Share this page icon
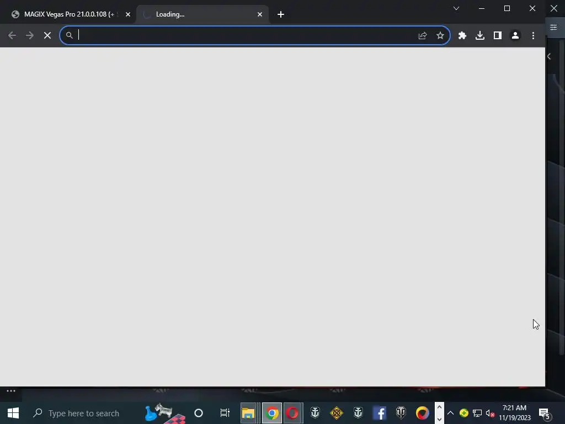 [x=423, y=35]
